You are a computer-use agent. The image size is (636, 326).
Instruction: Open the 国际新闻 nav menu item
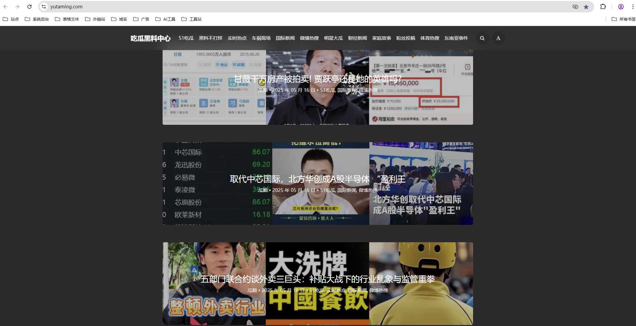coord(285,38)
